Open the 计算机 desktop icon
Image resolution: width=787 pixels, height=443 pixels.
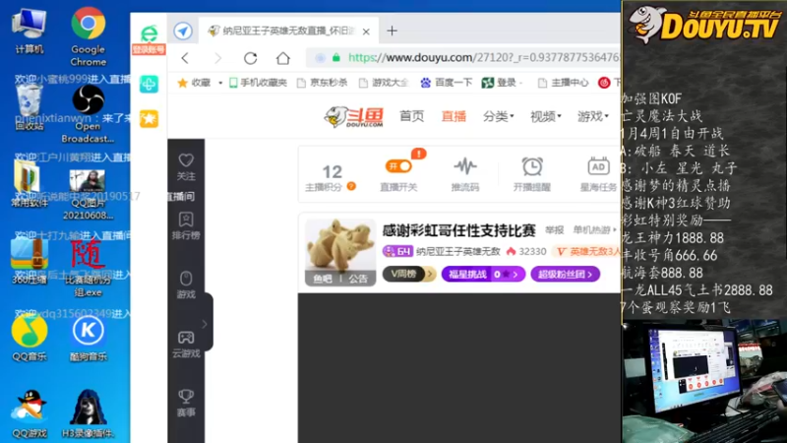click(30, 32)
